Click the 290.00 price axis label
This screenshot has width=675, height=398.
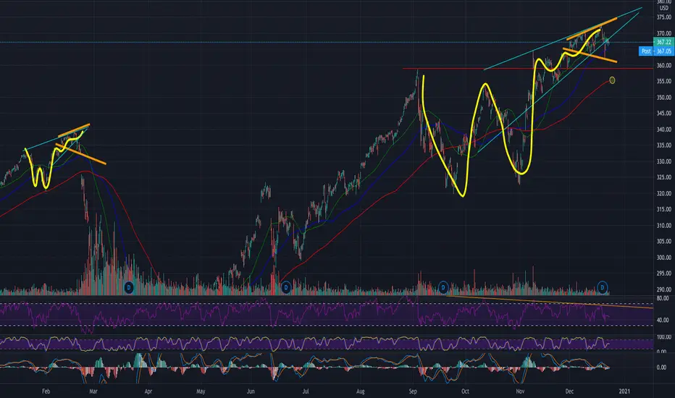point(664,289)
